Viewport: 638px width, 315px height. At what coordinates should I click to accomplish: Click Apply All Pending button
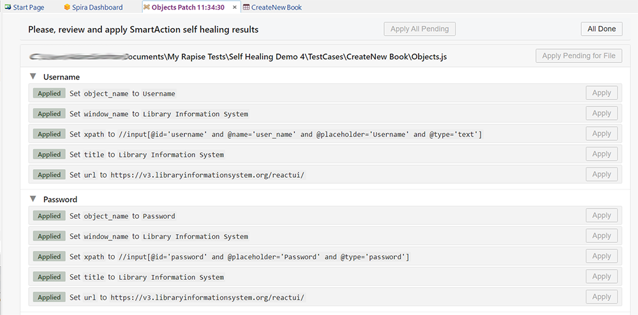pos(419,29)
